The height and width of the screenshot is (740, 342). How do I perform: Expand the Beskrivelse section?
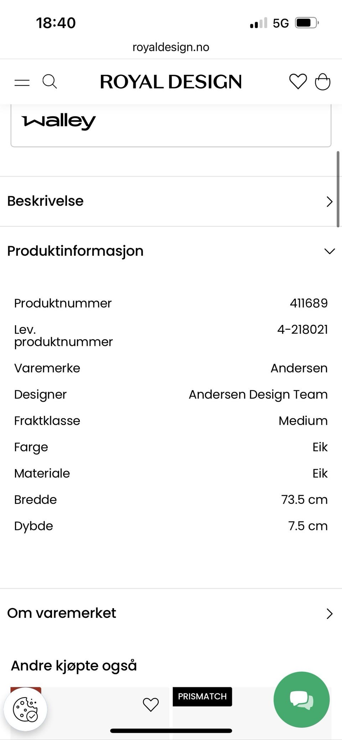(171, 201)
